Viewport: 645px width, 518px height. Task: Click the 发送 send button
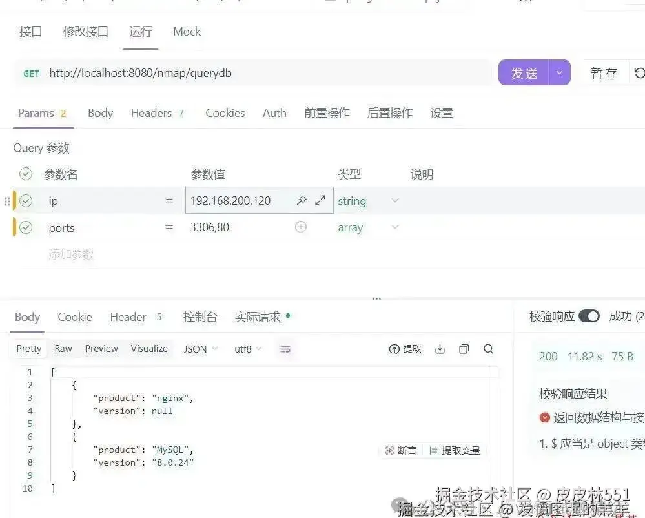click(524, 73)
